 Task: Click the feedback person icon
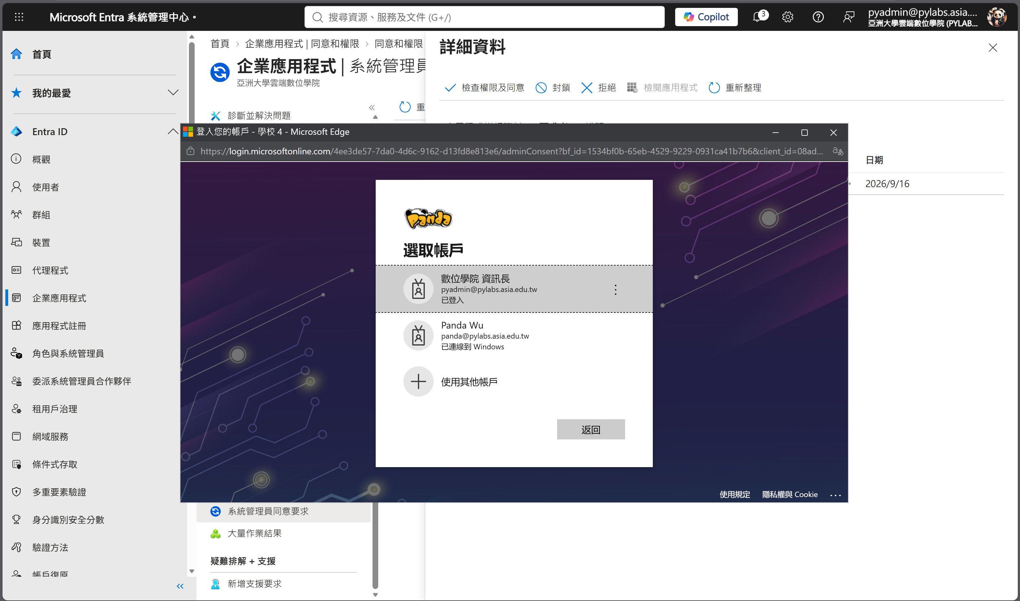pyautogui.click(x=848, y=17)
